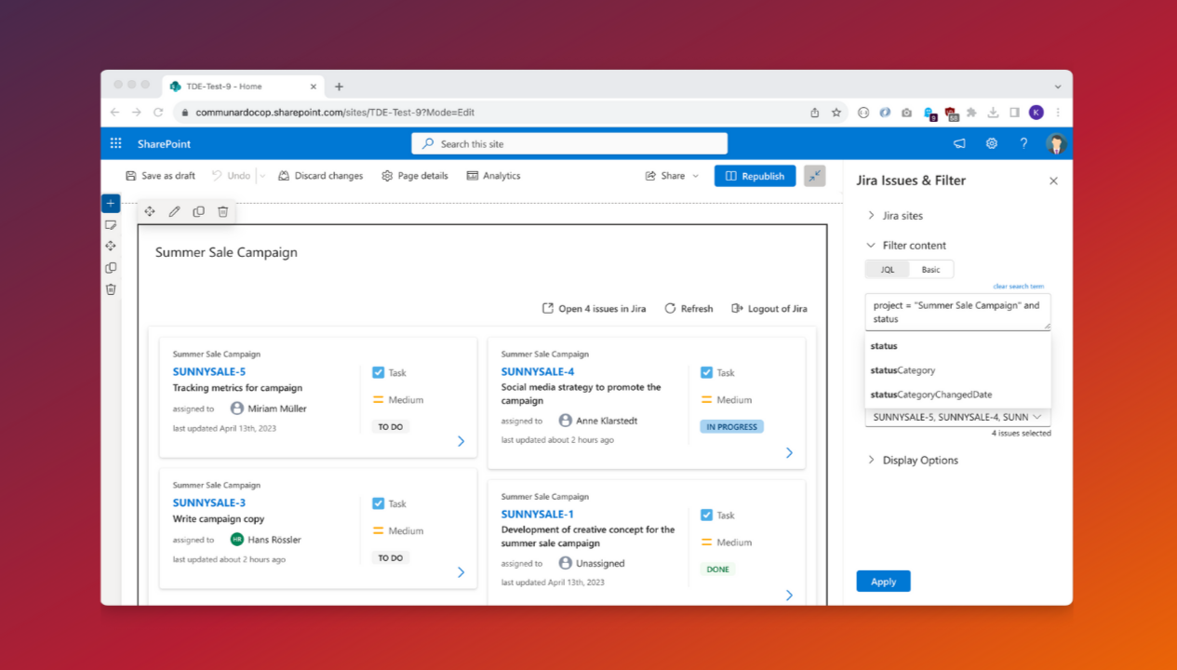This screenshot has height=670, width=1177.
Task: Open a new browser tab
Action: (339, 87)
